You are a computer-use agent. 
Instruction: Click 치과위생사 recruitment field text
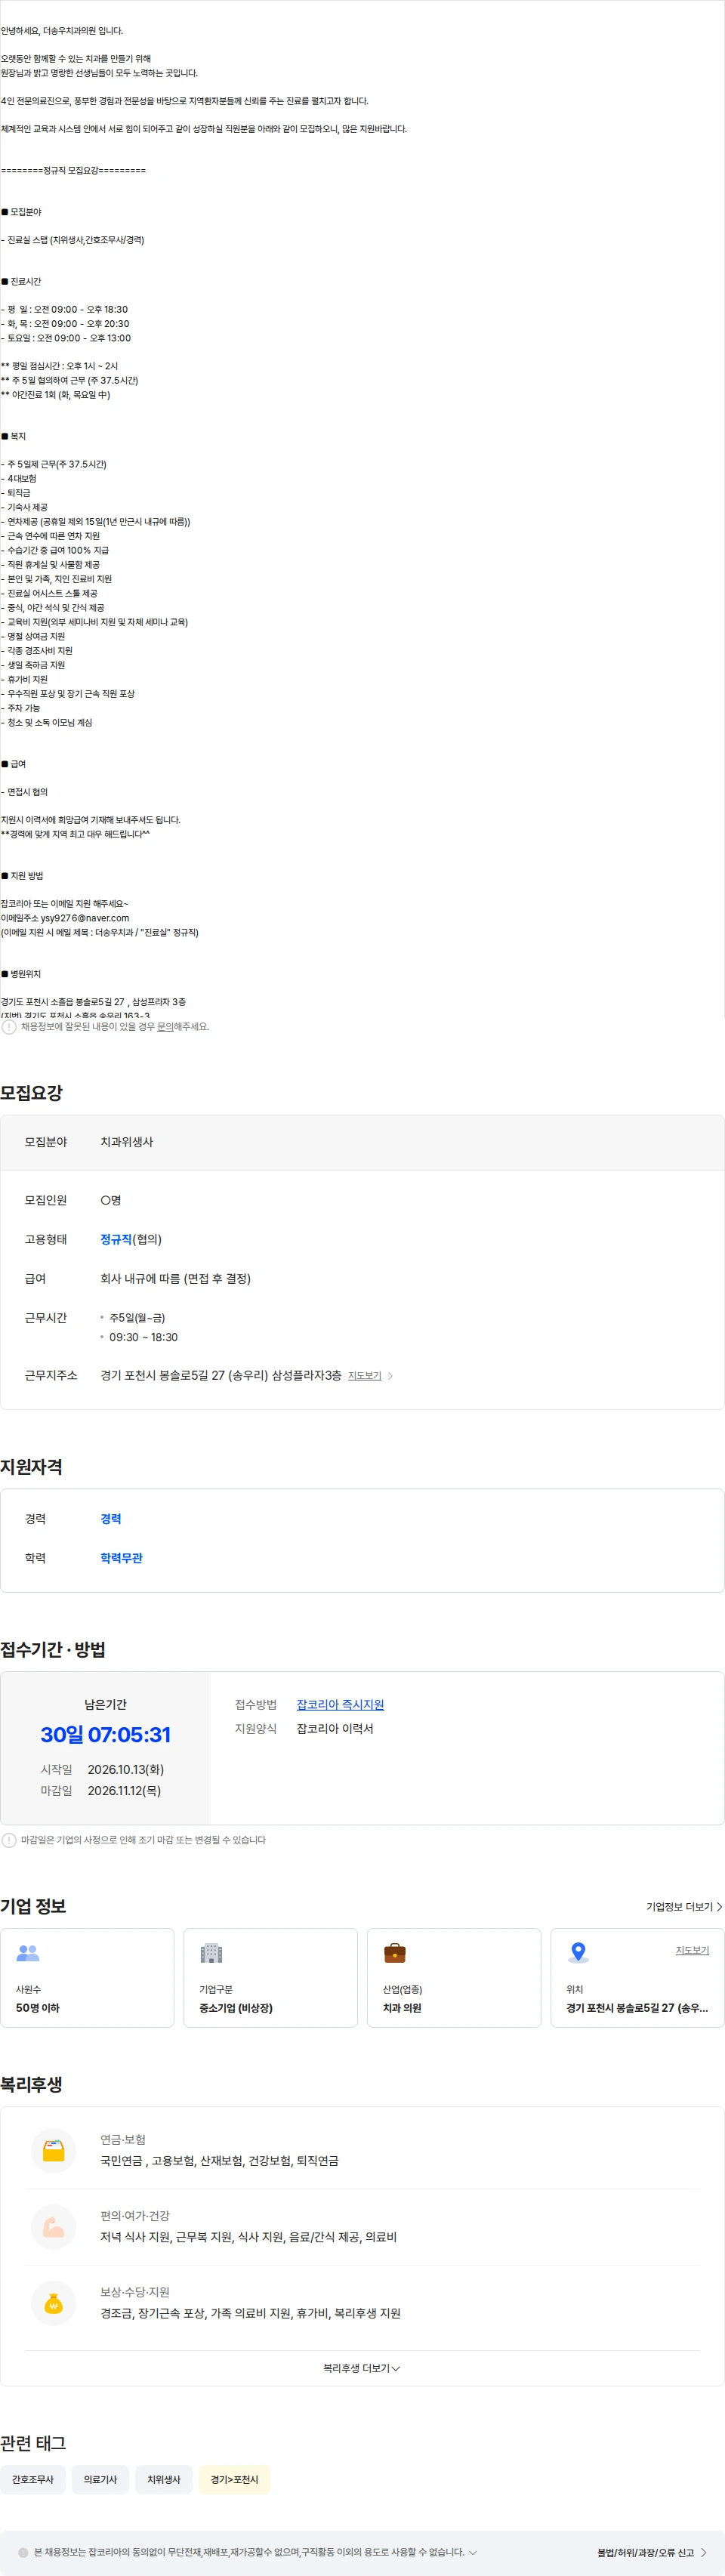tap(127, 1142)
